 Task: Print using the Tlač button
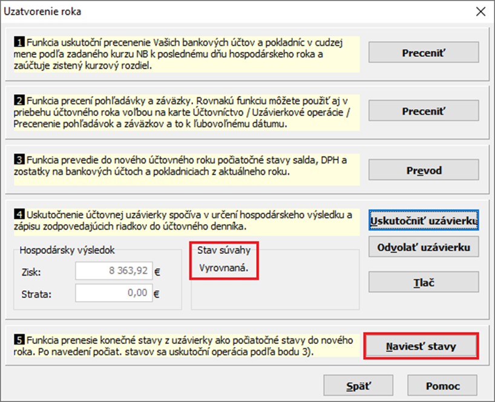tap(424, 282)
